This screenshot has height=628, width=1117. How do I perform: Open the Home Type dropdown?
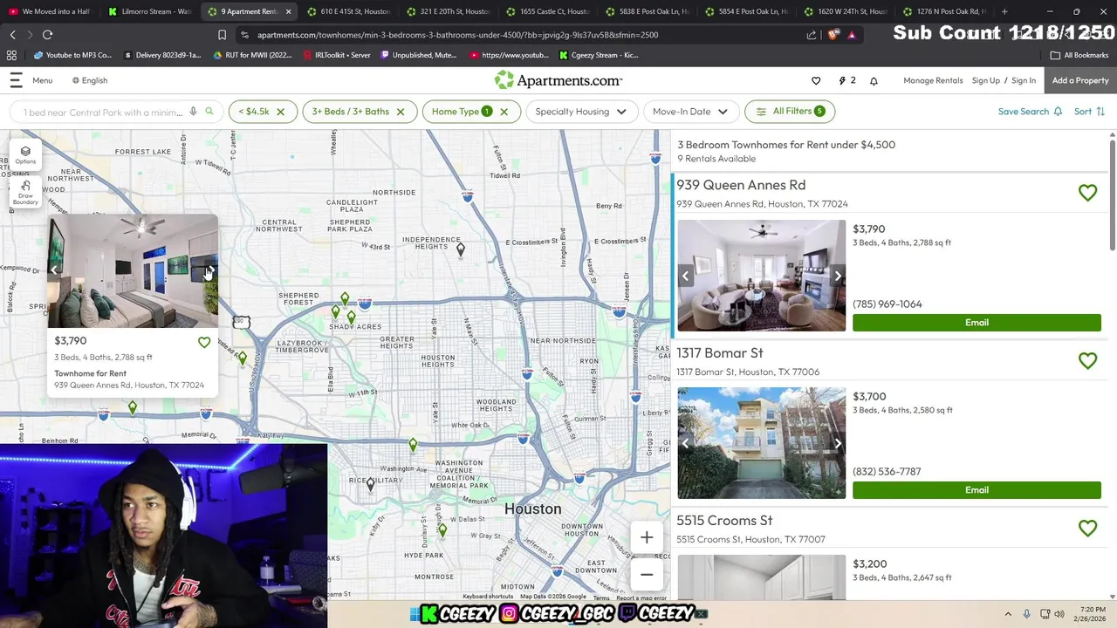click(462, 112)
